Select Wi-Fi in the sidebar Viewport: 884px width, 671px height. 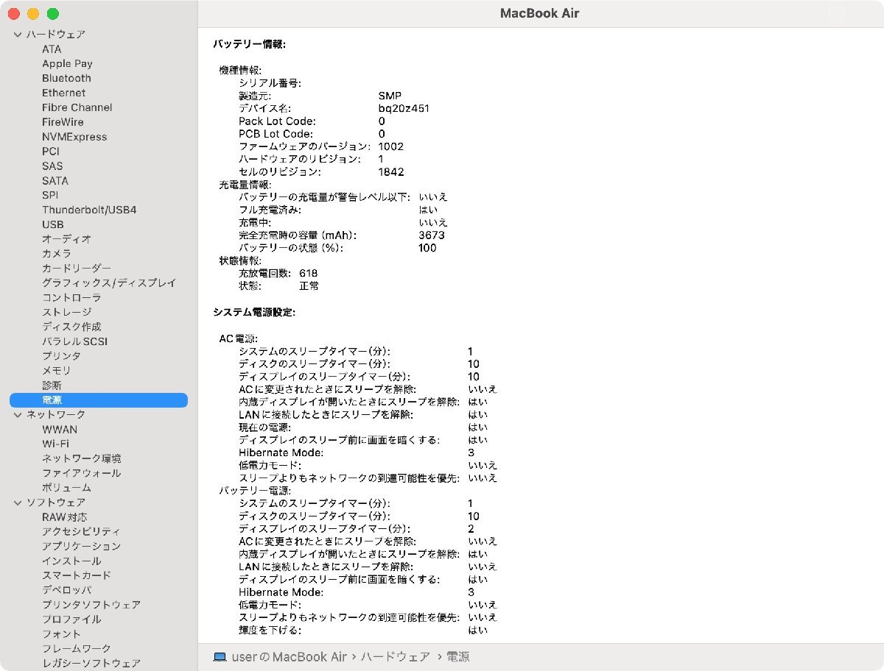pyautogui.click(x=55, y=444)
